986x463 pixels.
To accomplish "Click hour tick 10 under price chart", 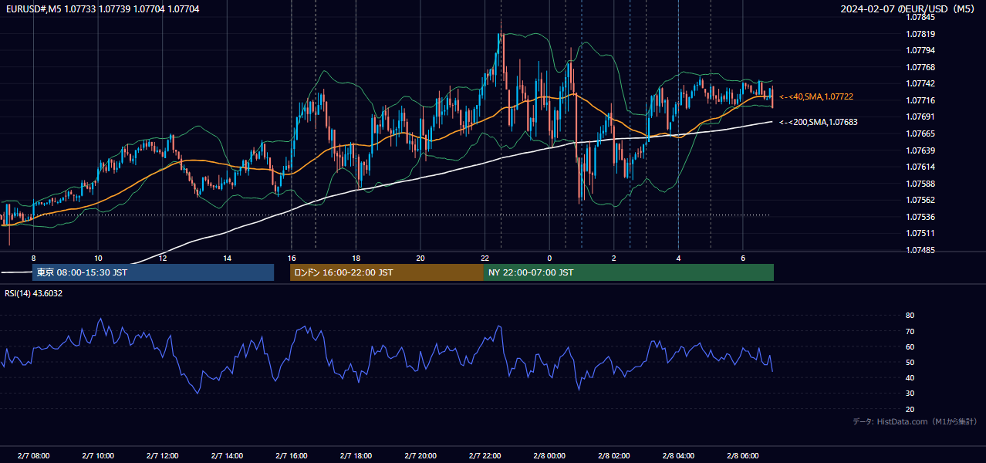I will point(98,258).
